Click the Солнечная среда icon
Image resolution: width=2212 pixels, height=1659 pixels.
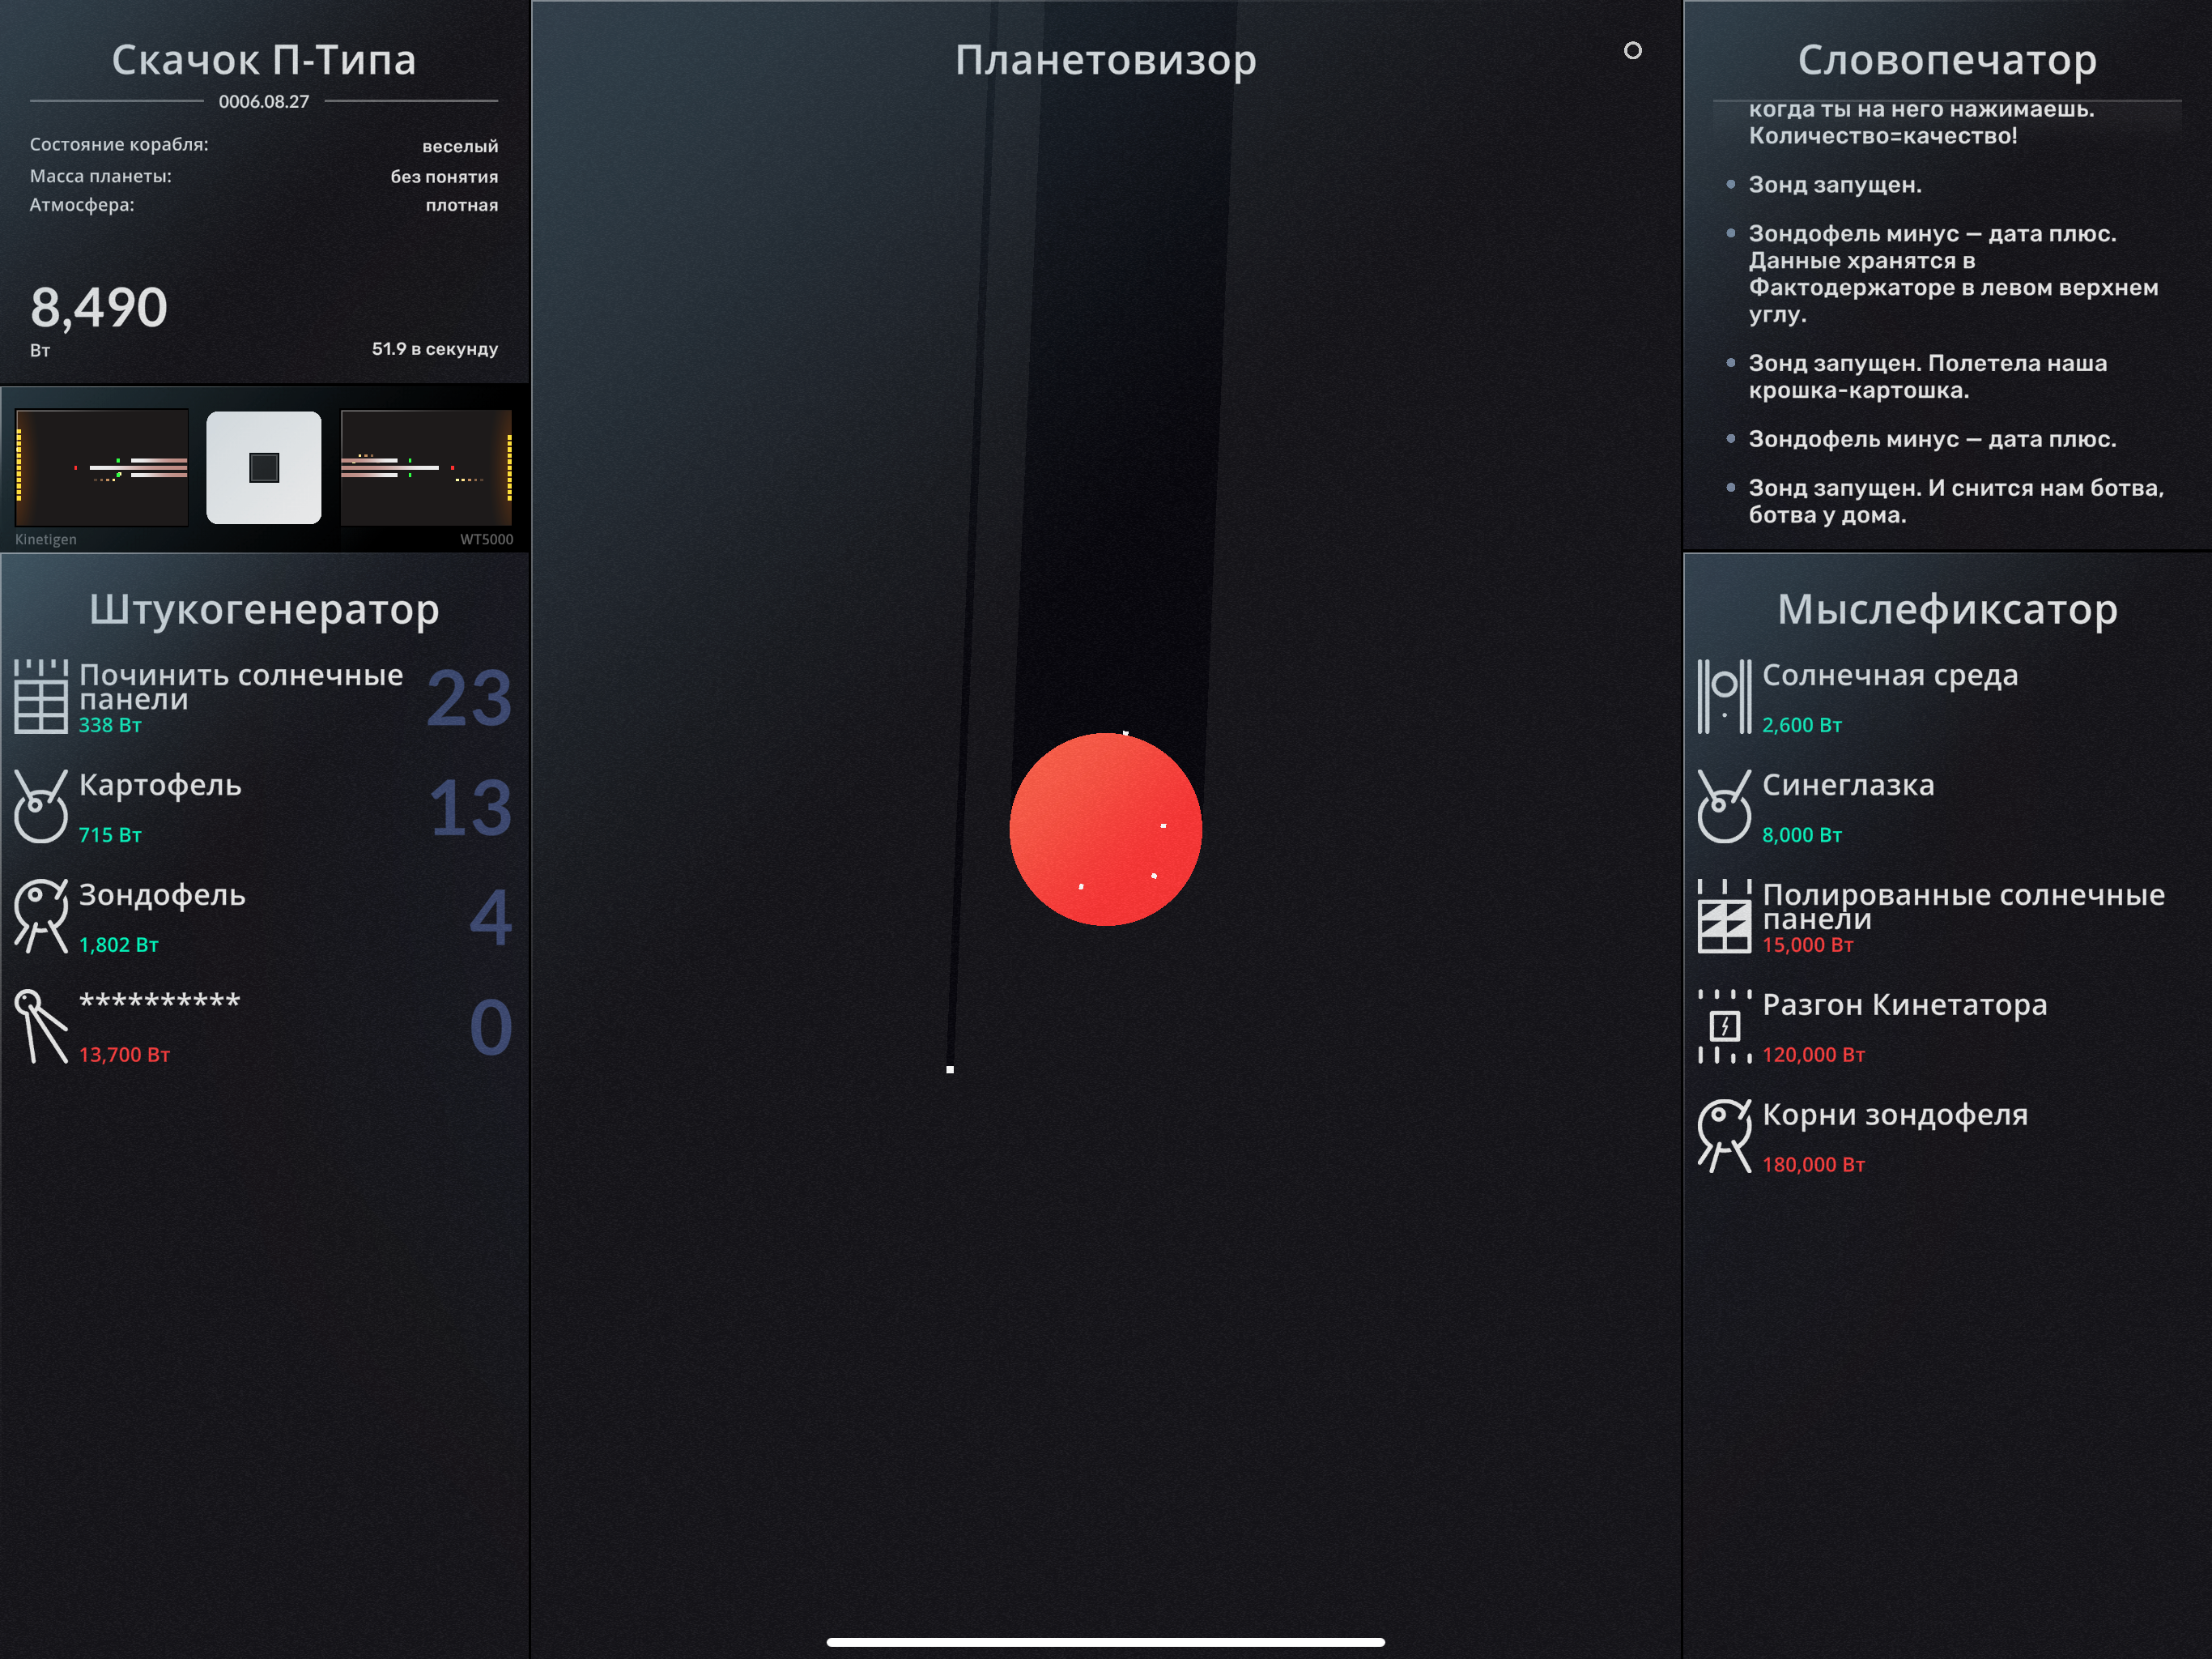[x=1724, y=697]
